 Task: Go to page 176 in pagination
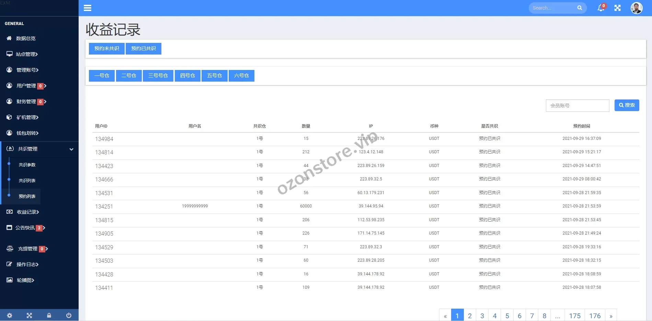pos(595,316)
